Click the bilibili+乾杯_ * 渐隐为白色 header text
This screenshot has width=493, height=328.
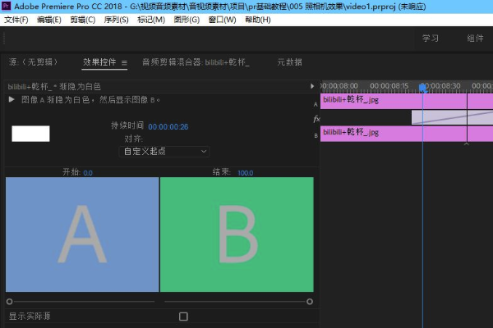[54, 86]
